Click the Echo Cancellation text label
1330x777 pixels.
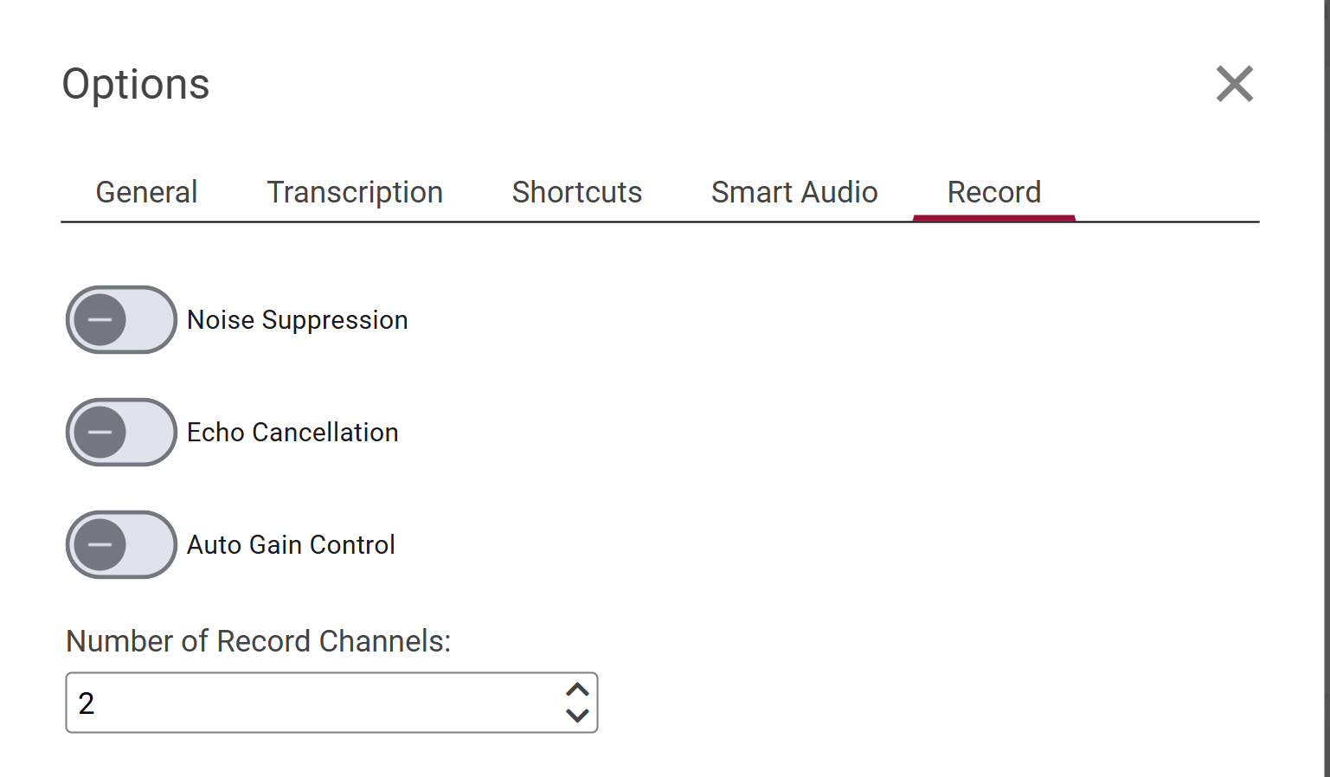[292, 433]
